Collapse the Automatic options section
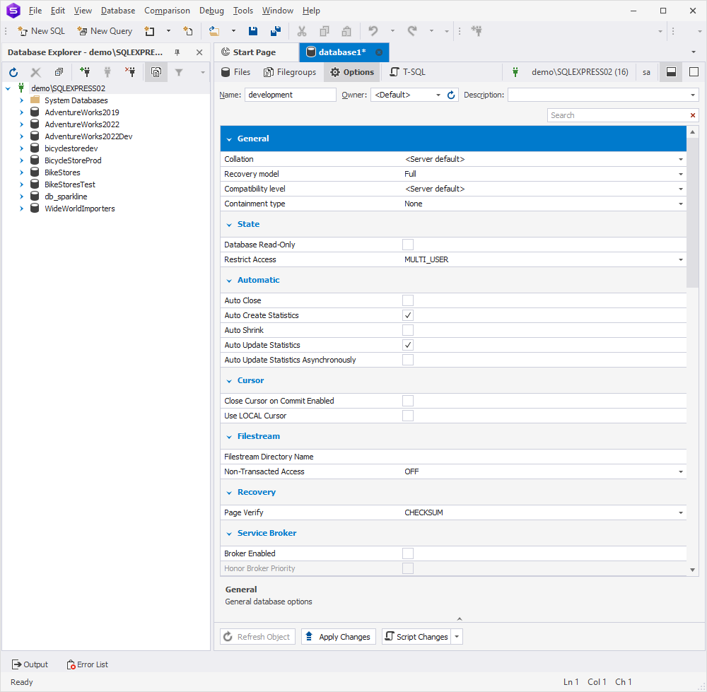707x692 pixels. click(x=229, y=281)
